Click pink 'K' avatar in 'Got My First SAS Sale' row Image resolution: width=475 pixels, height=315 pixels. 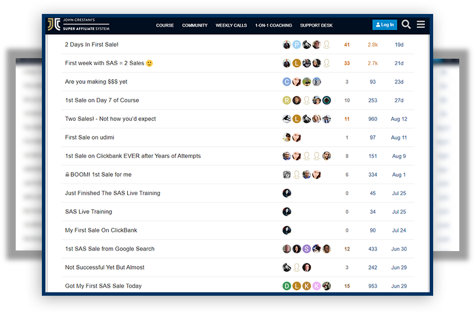point(316,286)
